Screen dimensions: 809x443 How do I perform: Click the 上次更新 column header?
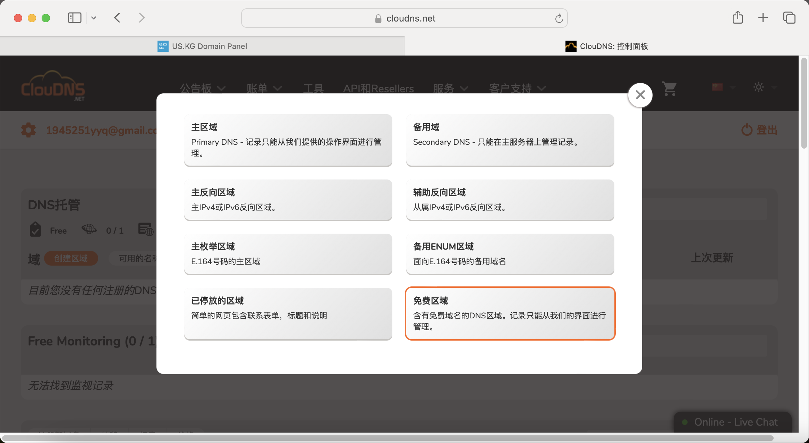tap(712, 258)
